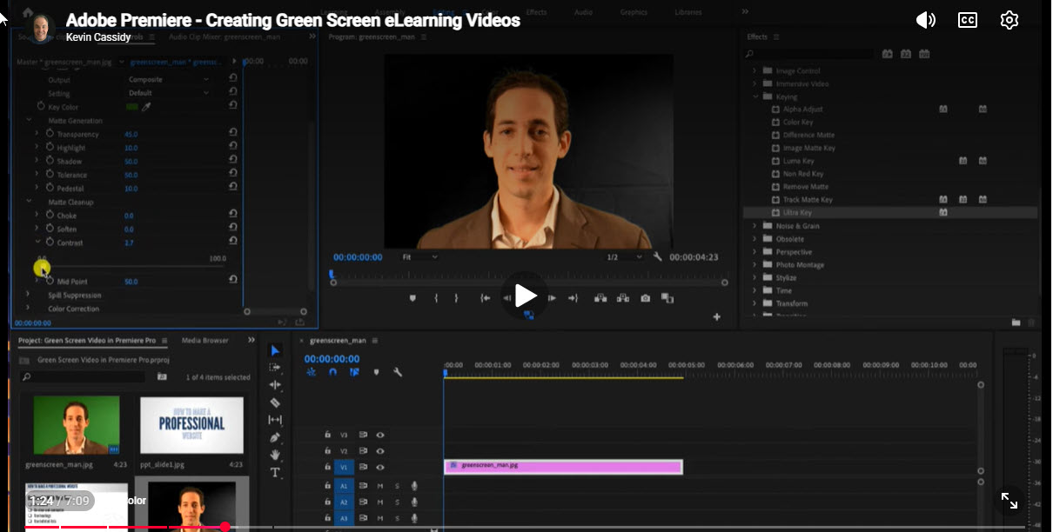Screen dimensions: 1053x532
Task: Select the Luma Key effect
Action: (x=798, y=161)
